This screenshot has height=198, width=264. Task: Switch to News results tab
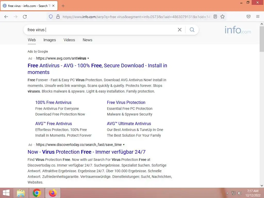click(x=87, y=40)
